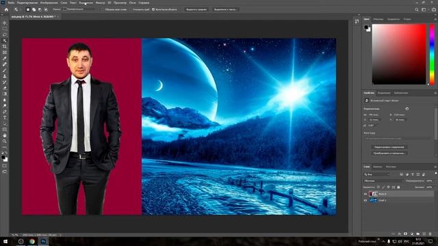The height and width of the screenshot is (246, 438).
Task: Open the Color panel options menu
Action: (x=435, y=19)
